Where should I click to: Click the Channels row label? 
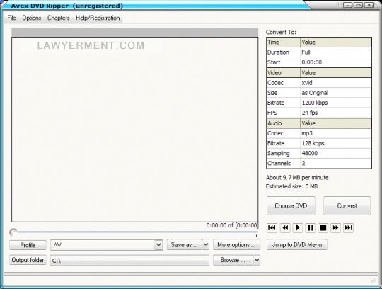[284, 163]
